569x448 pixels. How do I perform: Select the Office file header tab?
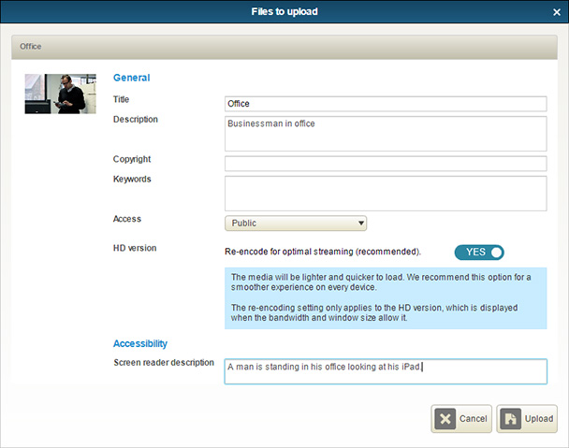click(x=31, y=46)
